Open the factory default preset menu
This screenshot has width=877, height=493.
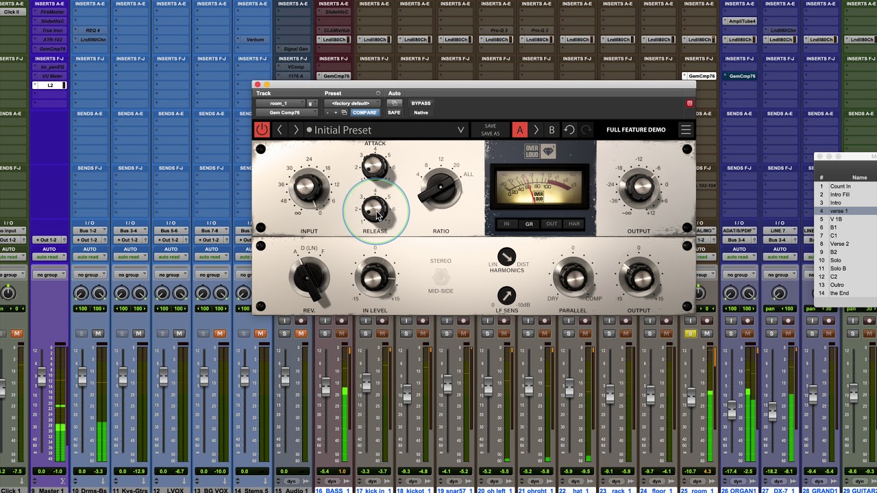click(351, 103)
